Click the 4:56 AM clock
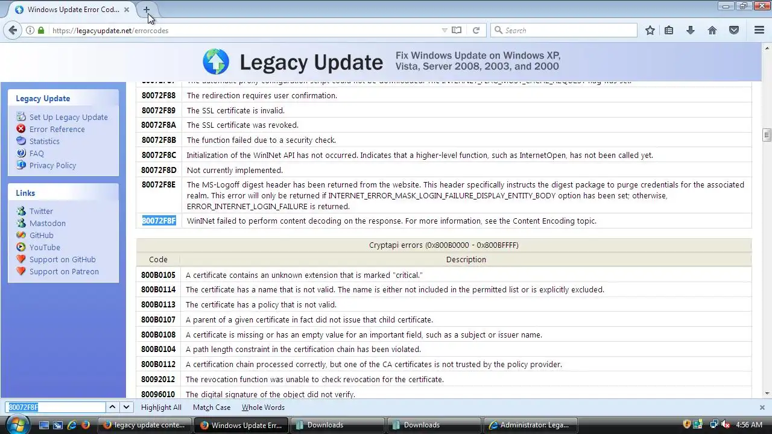772x434 pixels. pos(749,425)
